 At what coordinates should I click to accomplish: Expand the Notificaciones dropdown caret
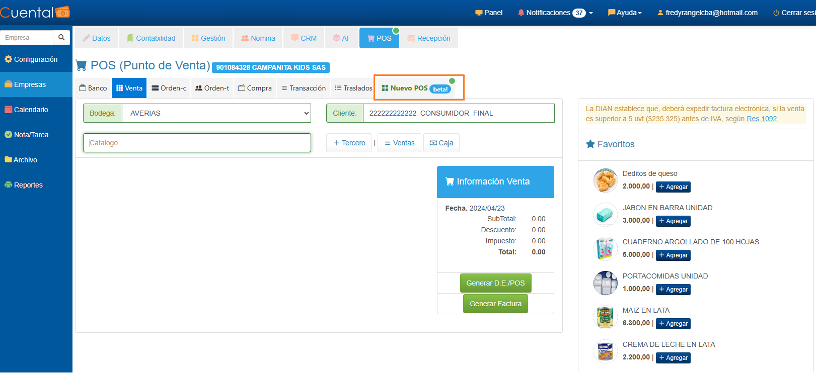click(591, 13)
